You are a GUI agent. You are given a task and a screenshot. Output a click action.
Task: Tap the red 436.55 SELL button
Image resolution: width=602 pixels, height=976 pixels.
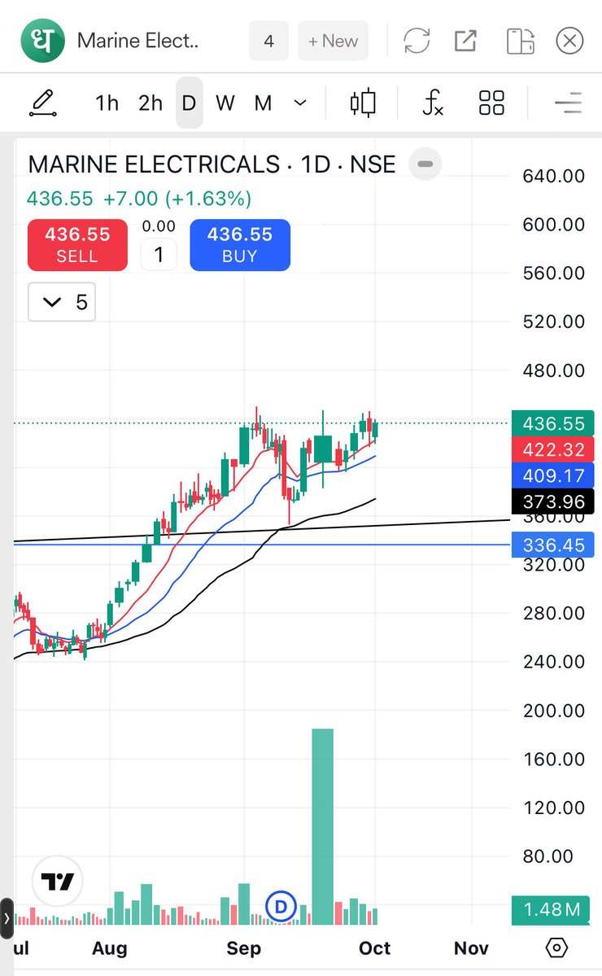pos(77,245)
